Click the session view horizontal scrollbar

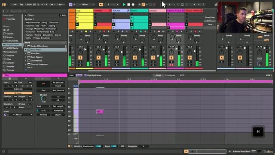152,71
